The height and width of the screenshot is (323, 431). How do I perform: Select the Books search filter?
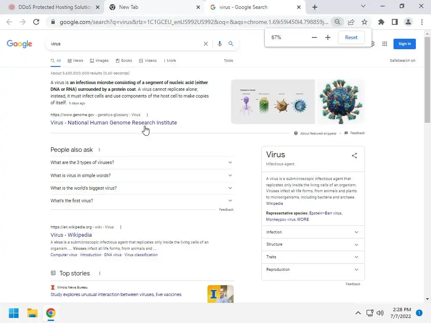(x=124, y=61)
